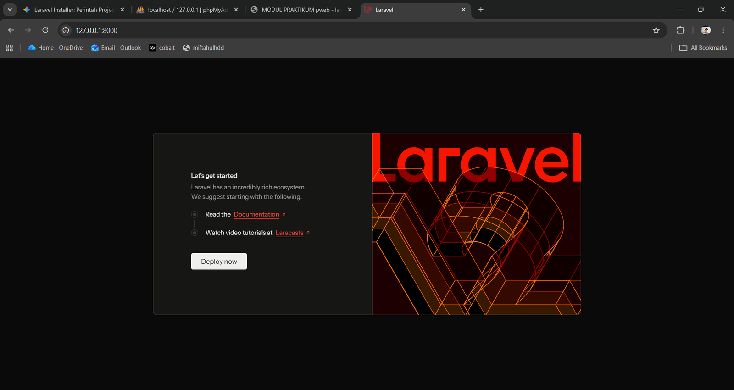734x390 pixels.
Task: Click text "We suggest starting with the following."
Action: (x=246, y=197)
